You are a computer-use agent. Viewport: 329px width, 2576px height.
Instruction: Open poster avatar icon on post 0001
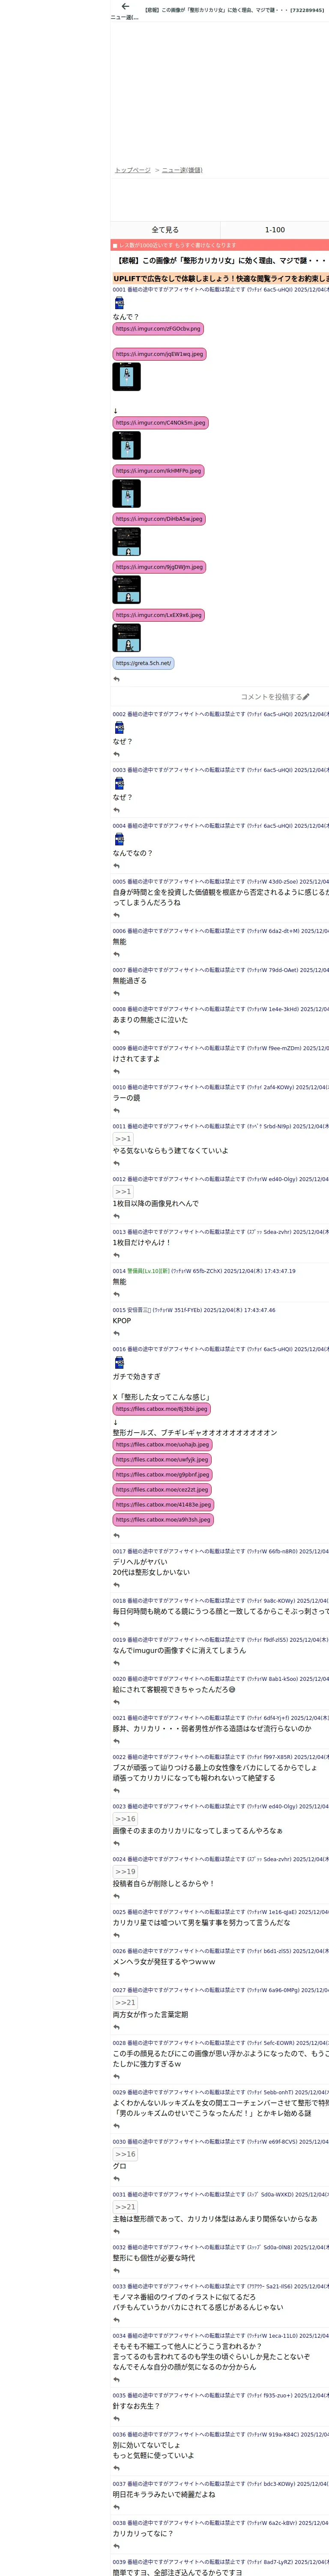click(x=120, y=303)
